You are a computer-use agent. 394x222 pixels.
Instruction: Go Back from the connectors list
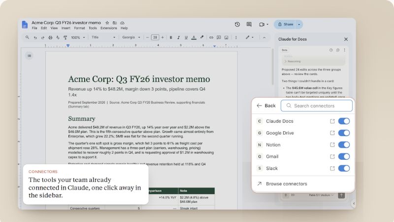click(266, 106)
